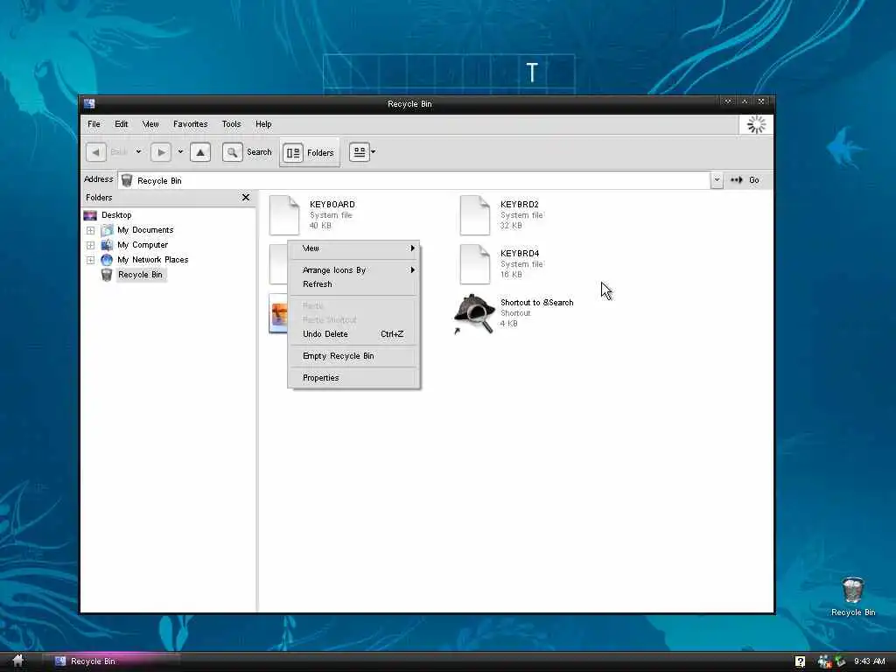Click the Recycle Bin address field

point(414,180)
